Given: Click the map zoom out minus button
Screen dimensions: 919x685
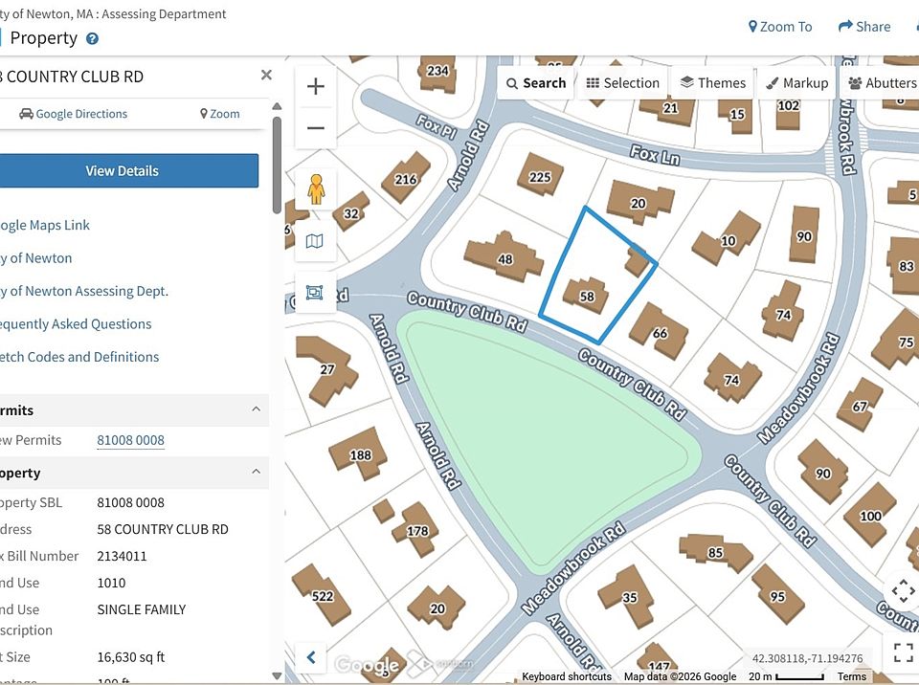Looking at the screenshot, I should [x=315, y=128].
